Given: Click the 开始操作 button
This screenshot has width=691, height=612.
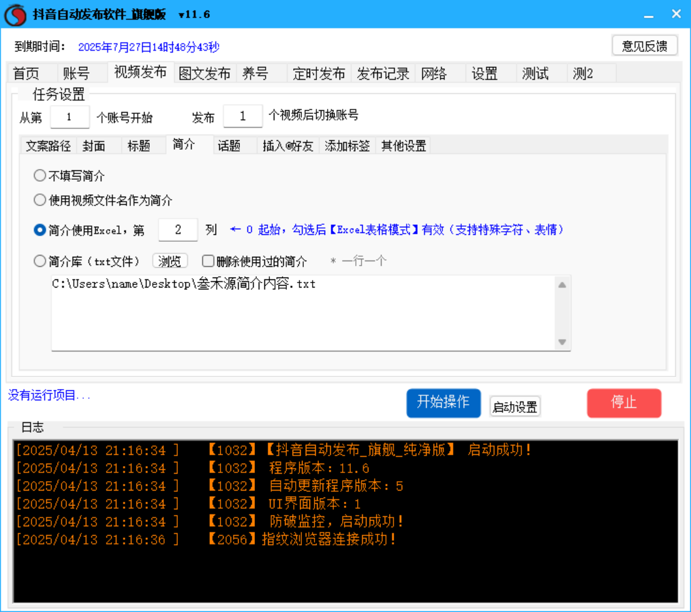Looking at the screenshot, I should [444, 403].
